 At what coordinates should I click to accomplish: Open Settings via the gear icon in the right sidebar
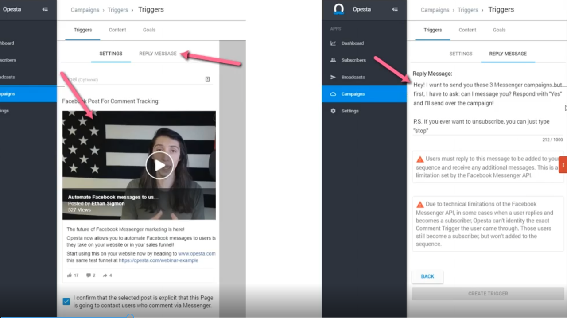click(333, 111)
